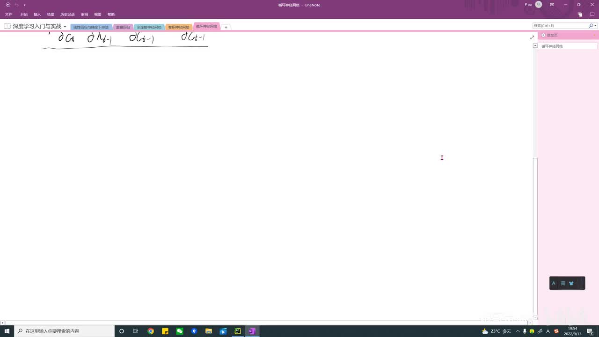Switch to 逻辑回归 section tab
The height and width of the screenshot is (337, 599).
[123, 27]
